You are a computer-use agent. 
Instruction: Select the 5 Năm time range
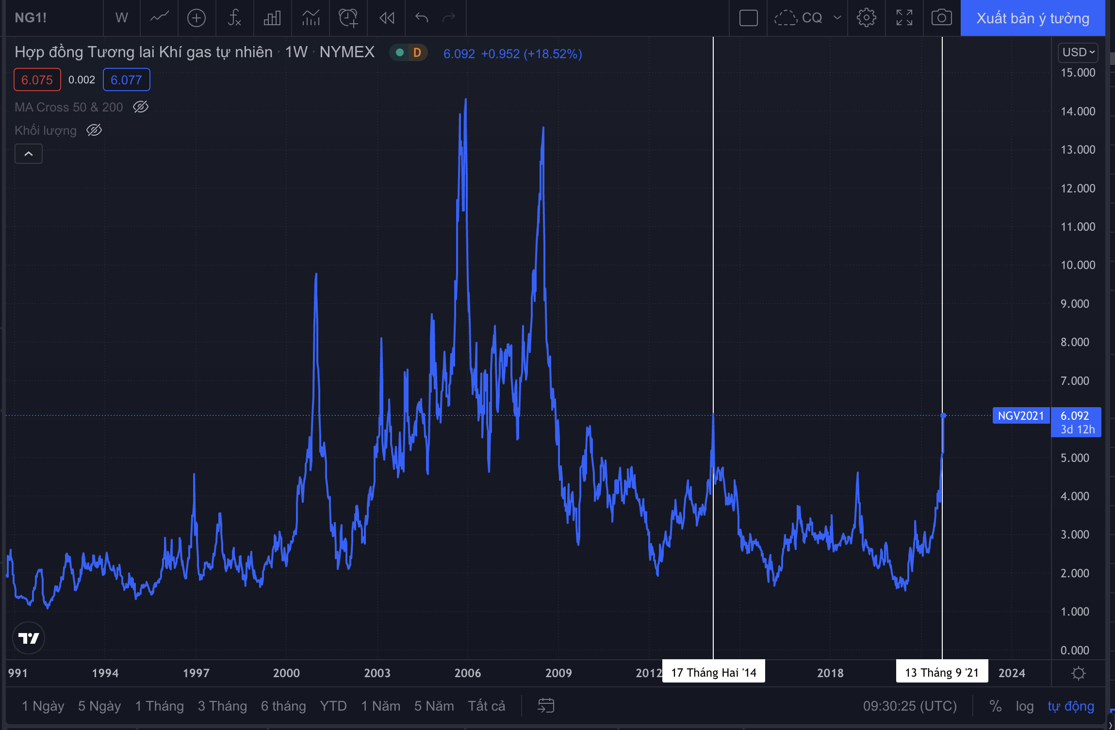(434, 706)
